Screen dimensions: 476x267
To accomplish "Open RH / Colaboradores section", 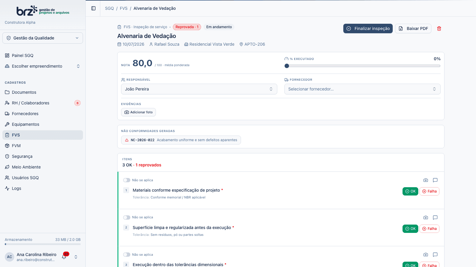I will pos(43,103).
